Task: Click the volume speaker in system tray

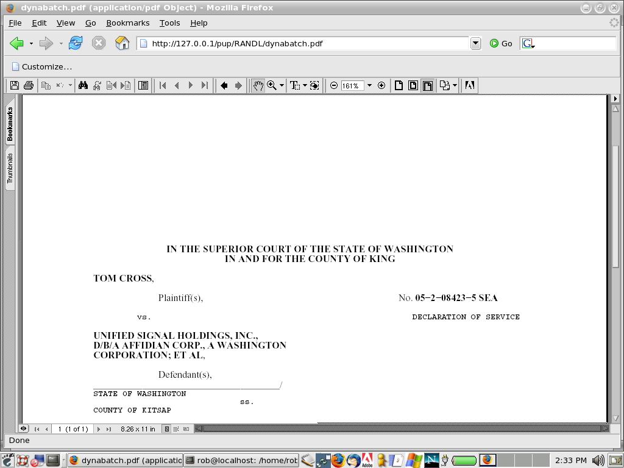Action: coord(598,460)
